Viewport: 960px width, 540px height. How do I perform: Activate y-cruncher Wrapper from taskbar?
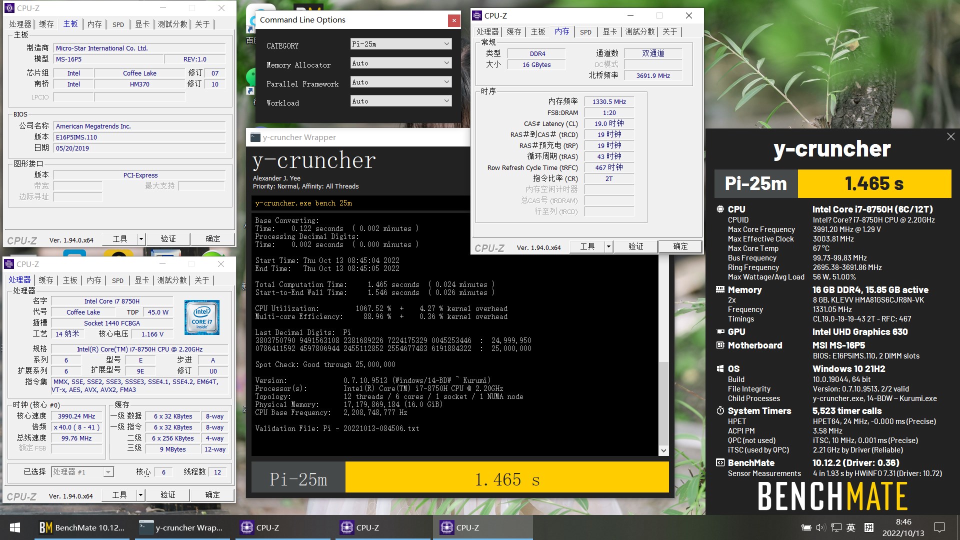(x=182, y=527)
